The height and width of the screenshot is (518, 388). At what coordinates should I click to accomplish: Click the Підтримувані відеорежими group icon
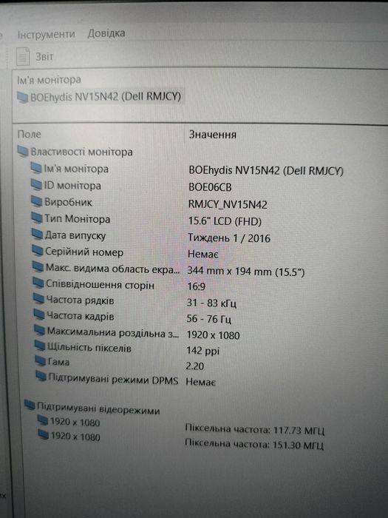pyautogui.click(x=30, y=405)
